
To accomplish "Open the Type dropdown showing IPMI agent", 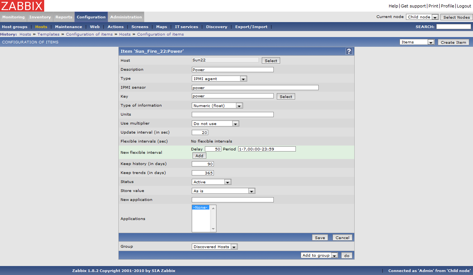I will click(219, 79).
